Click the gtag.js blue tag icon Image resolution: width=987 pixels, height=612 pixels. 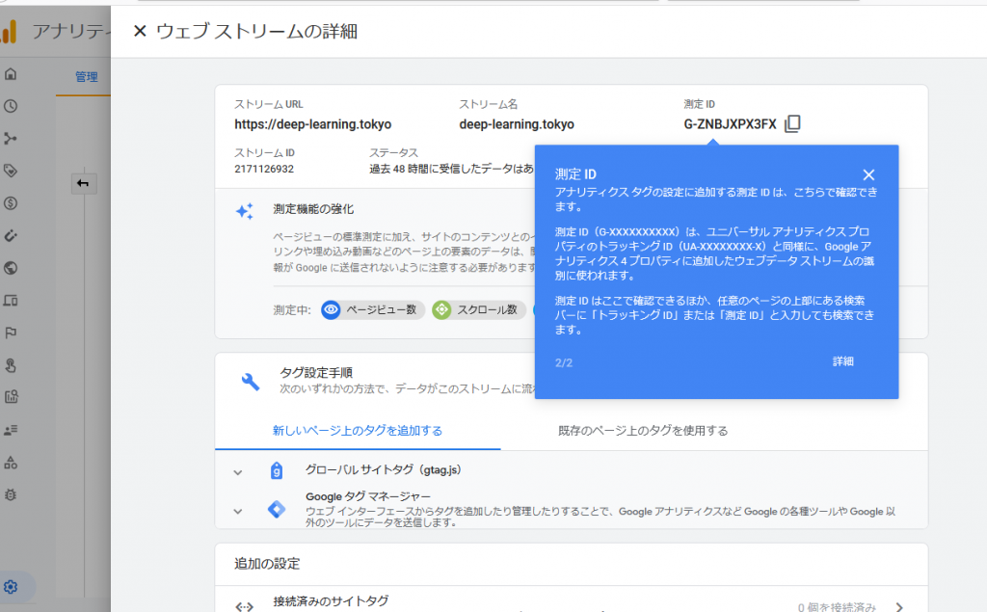click(x=277, y=471)
